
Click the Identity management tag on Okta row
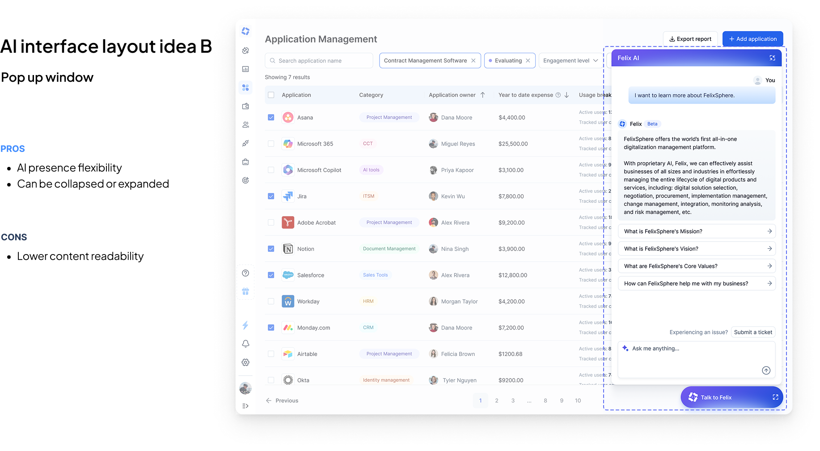click(x=386, y=380)
